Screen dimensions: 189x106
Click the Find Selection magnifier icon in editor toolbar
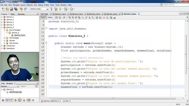(70, 18)
